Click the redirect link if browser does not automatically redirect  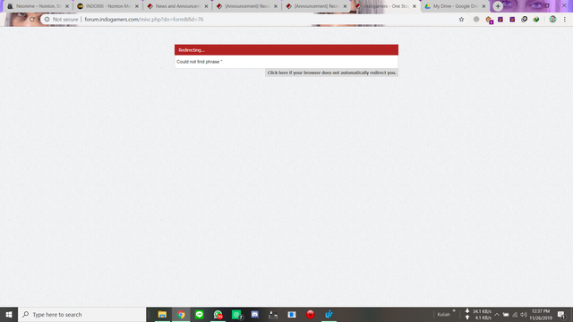[331, 72]
